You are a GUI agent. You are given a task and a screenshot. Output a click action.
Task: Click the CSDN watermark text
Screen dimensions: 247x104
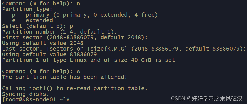tap(207, 99)
